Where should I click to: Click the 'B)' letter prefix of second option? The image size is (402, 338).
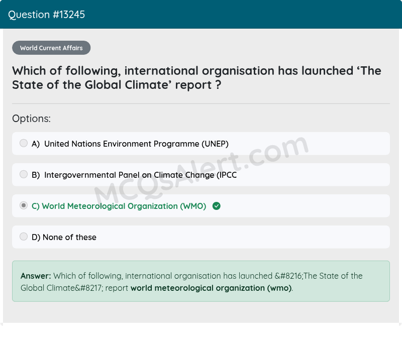[36, 175]
